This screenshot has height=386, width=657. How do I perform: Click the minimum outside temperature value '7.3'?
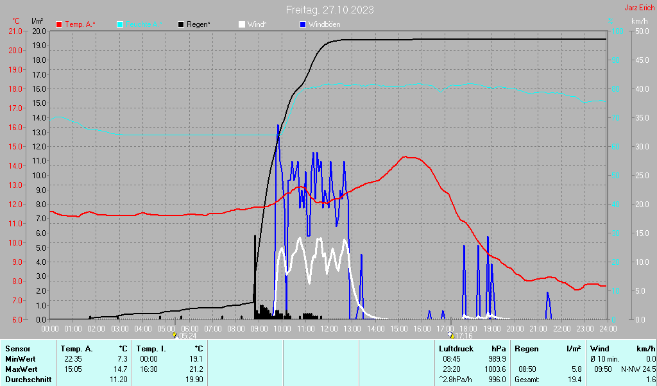(x=123, y=359)
